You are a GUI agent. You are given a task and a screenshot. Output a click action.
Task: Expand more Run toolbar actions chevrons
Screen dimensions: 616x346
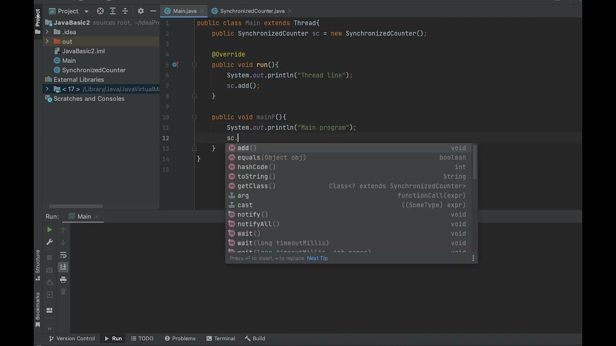[49, 329]
